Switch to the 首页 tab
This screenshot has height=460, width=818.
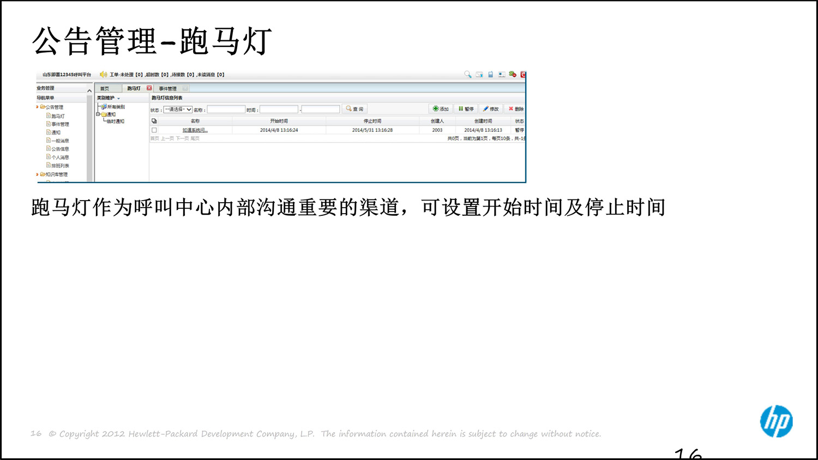point(106,88)
